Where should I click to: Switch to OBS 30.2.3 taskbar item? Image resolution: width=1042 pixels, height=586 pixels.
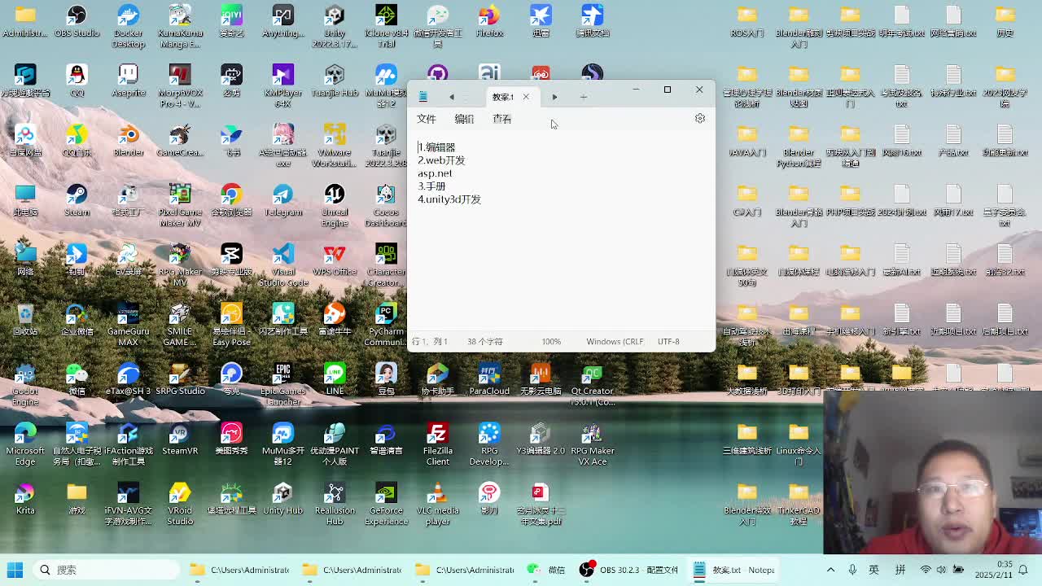coord(628,570)
